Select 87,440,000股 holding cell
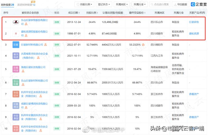 point(109,33)
